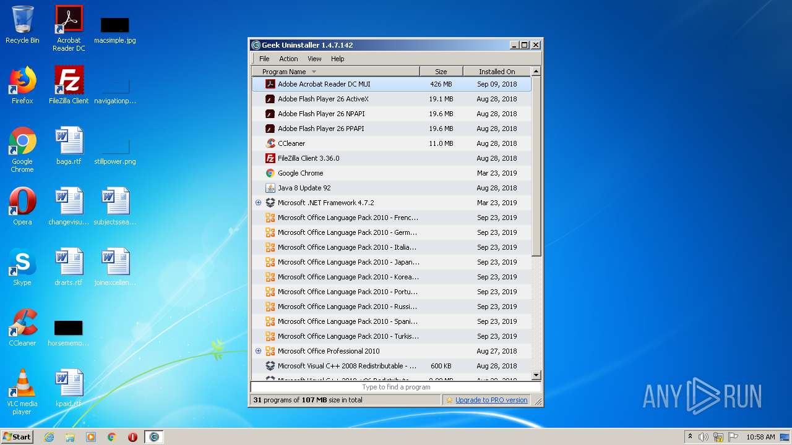Open Acrobat Reader DC desktop shortcut

pos(69,28)
